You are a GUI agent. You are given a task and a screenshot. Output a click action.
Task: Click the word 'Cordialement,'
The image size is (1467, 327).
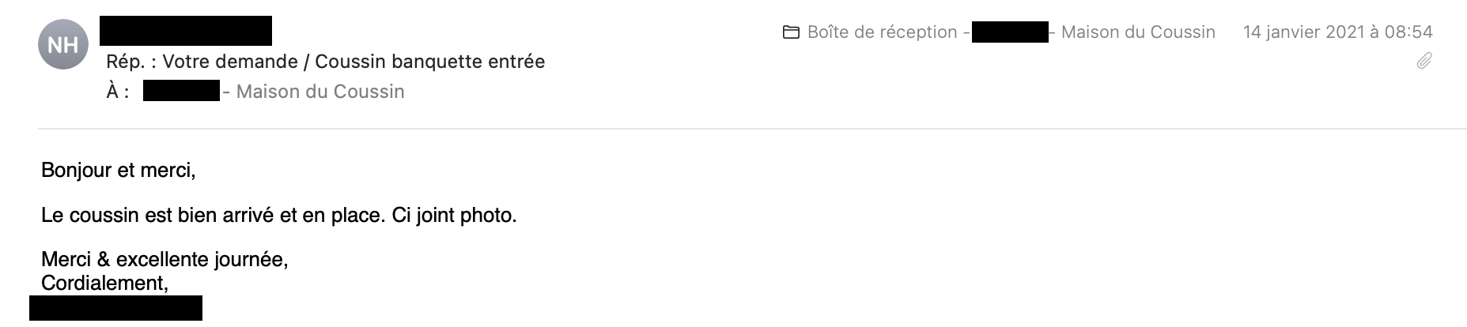pos(104,283)
